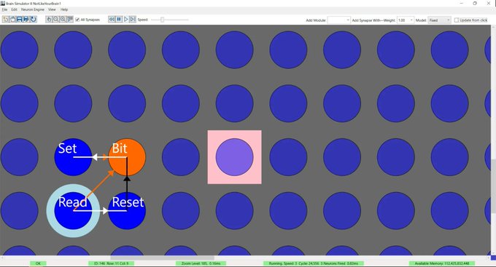Select the pan hand tool icon

49,19
